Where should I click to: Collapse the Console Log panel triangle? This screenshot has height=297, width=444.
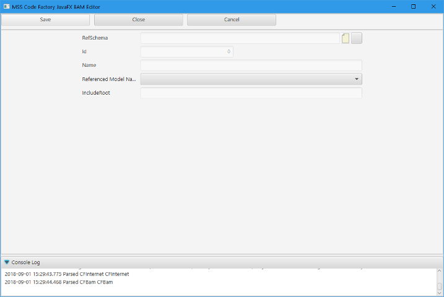point(7,262)
